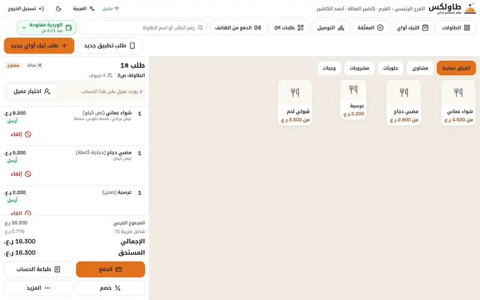This screenshot has width=480, height=300.
Task: Click the المجموع الفرعي subtotal row
Action: coord(74,223)
